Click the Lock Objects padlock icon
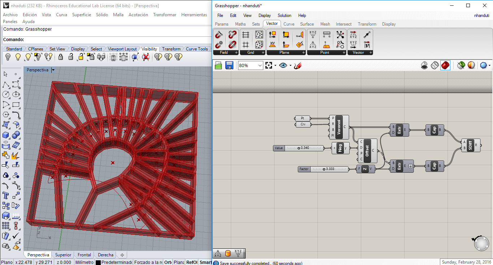 (61, 57)
